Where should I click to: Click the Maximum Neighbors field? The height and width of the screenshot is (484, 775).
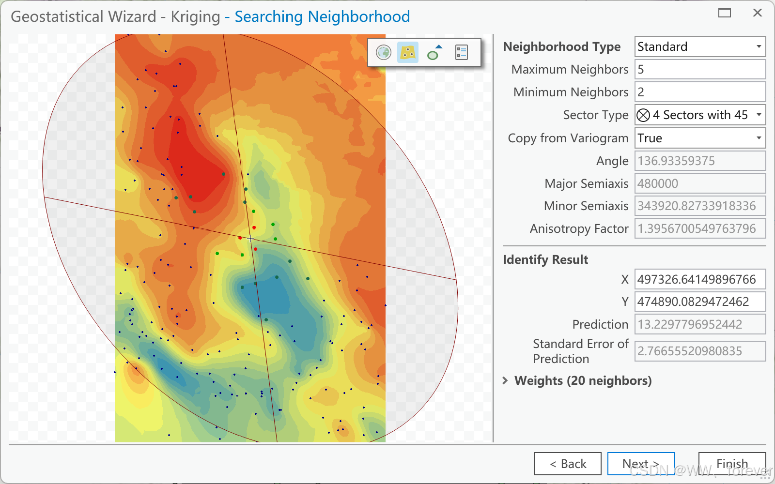point(700,69)
